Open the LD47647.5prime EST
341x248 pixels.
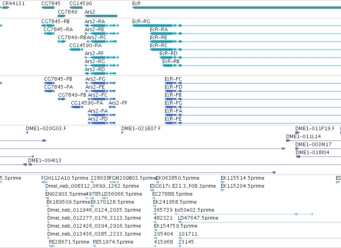198,218
